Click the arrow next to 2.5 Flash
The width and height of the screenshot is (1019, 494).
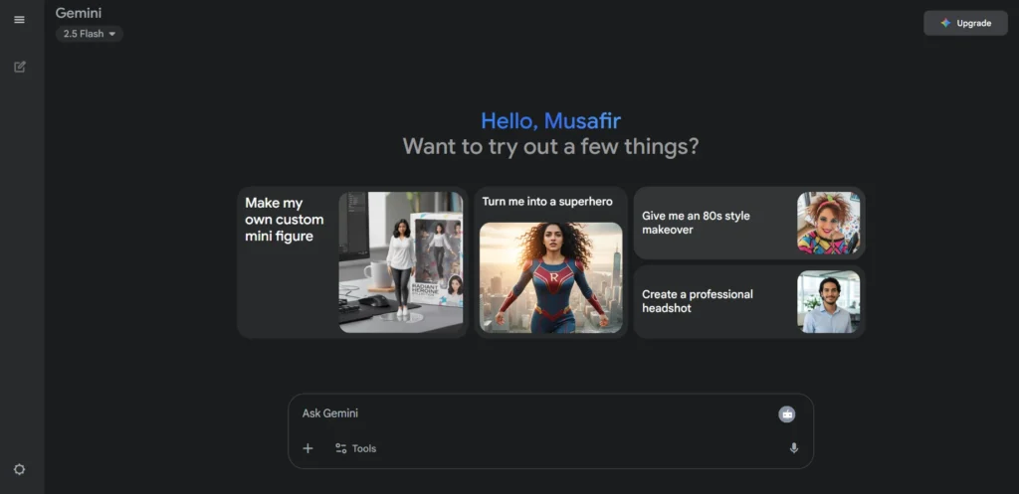pos(111,34)
